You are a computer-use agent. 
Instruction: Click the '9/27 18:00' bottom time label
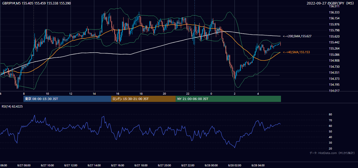click(141, 165)
